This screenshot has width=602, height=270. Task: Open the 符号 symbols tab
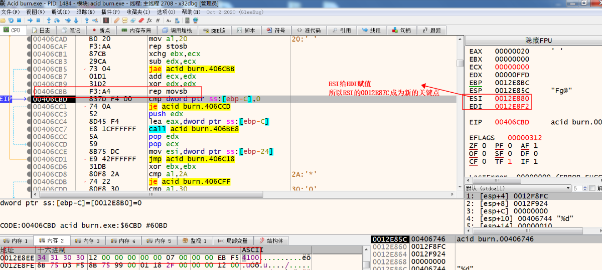pos(276,30)
